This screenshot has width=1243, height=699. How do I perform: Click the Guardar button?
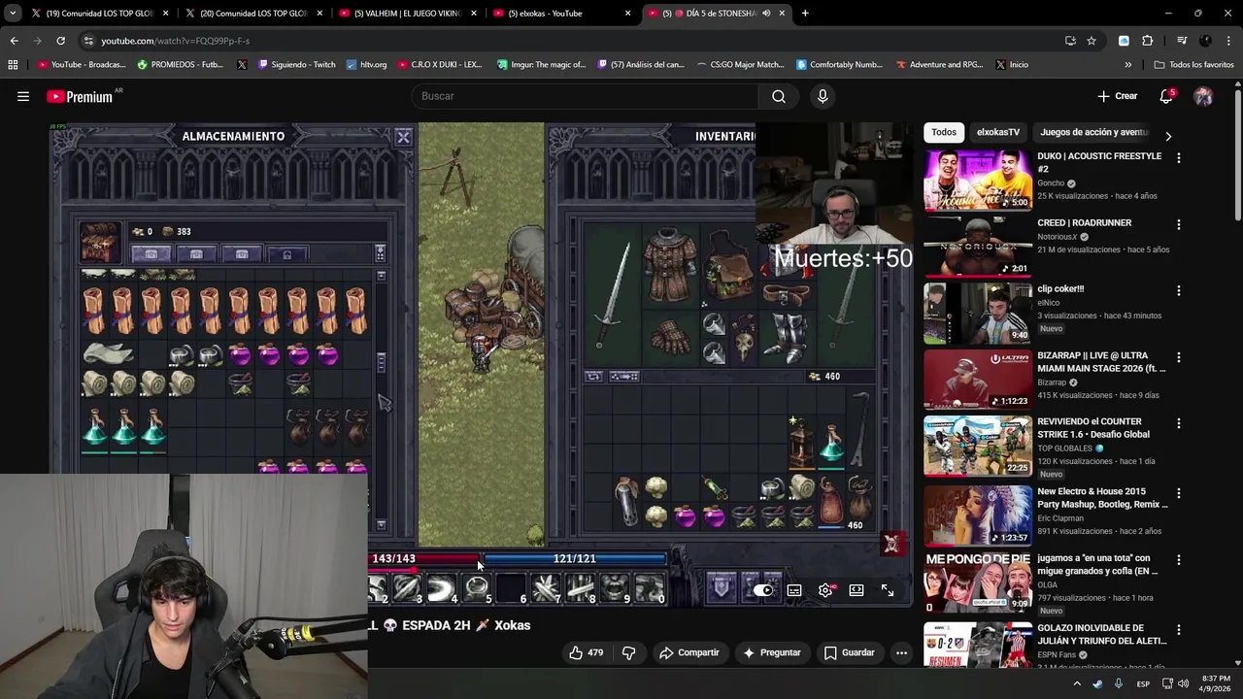coord(850,652)
